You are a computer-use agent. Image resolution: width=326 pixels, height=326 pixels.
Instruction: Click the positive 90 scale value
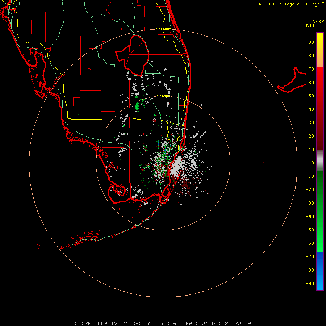tap(311, 42)
